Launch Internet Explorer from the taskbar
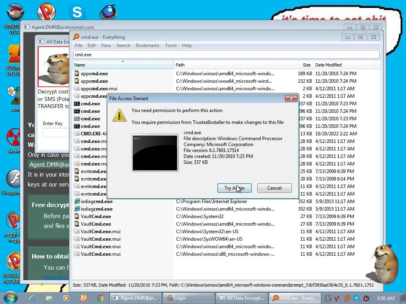 (x=32, y=298)
